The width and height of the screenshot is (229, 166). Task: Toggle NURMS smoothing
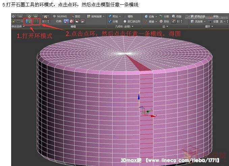point(60,16)
